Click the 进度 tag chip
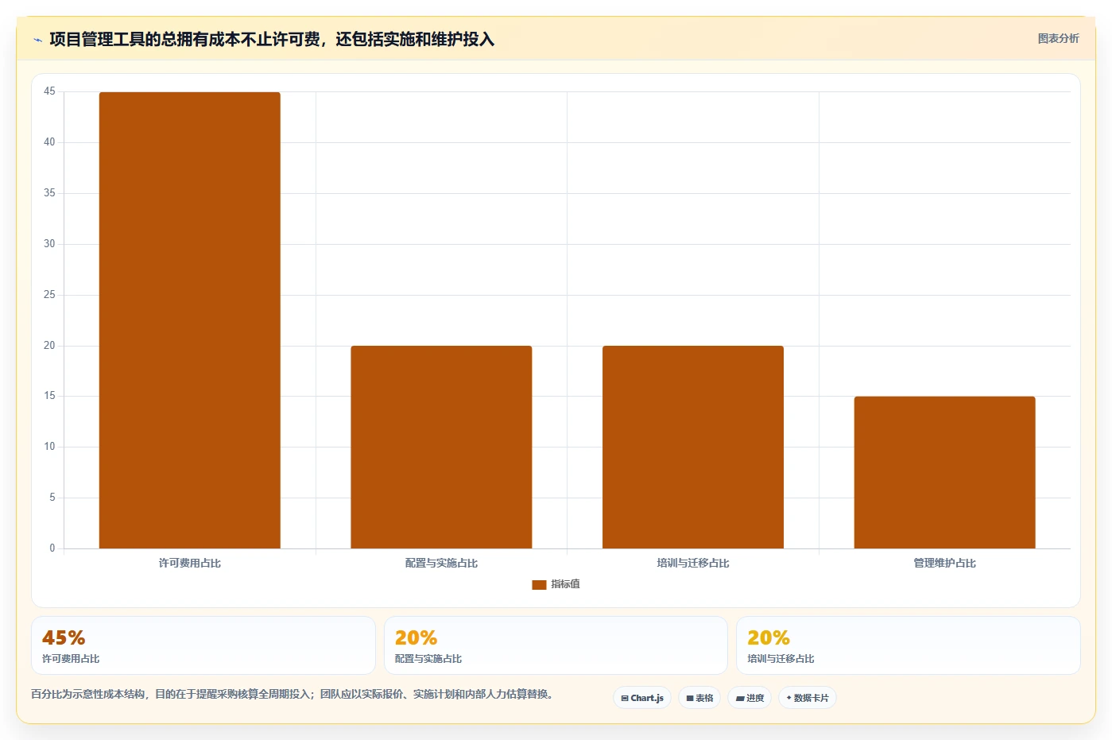 [x=750, y=698]
